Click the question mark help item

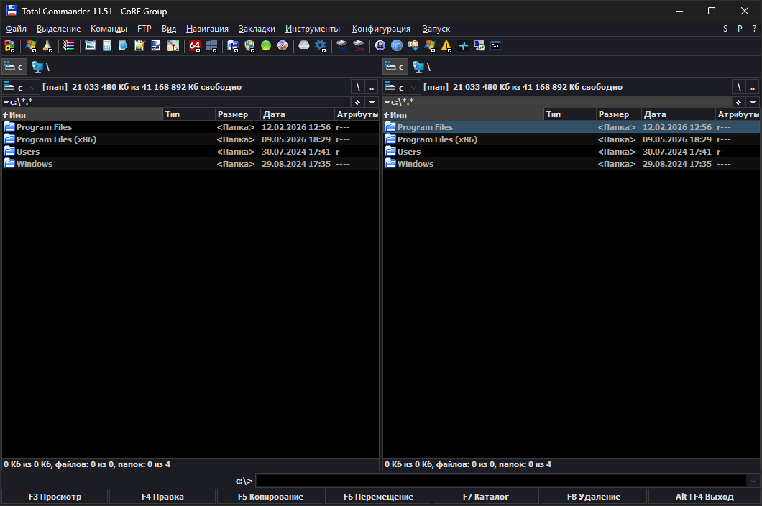click(754, 29)
